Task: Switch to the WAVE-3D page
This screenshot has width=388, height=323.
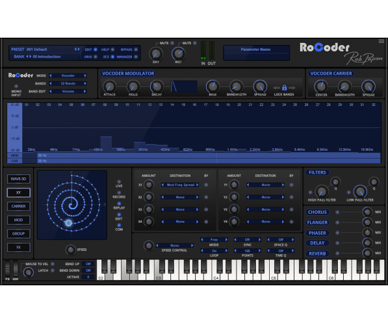Action: click(x=19, y=179)
